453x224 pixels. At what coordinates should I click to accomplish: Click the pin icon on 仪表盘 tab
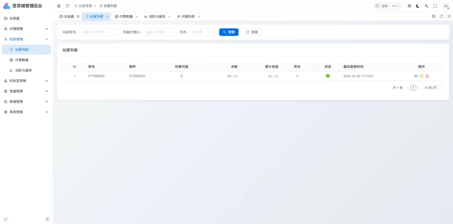click(78, 16)
